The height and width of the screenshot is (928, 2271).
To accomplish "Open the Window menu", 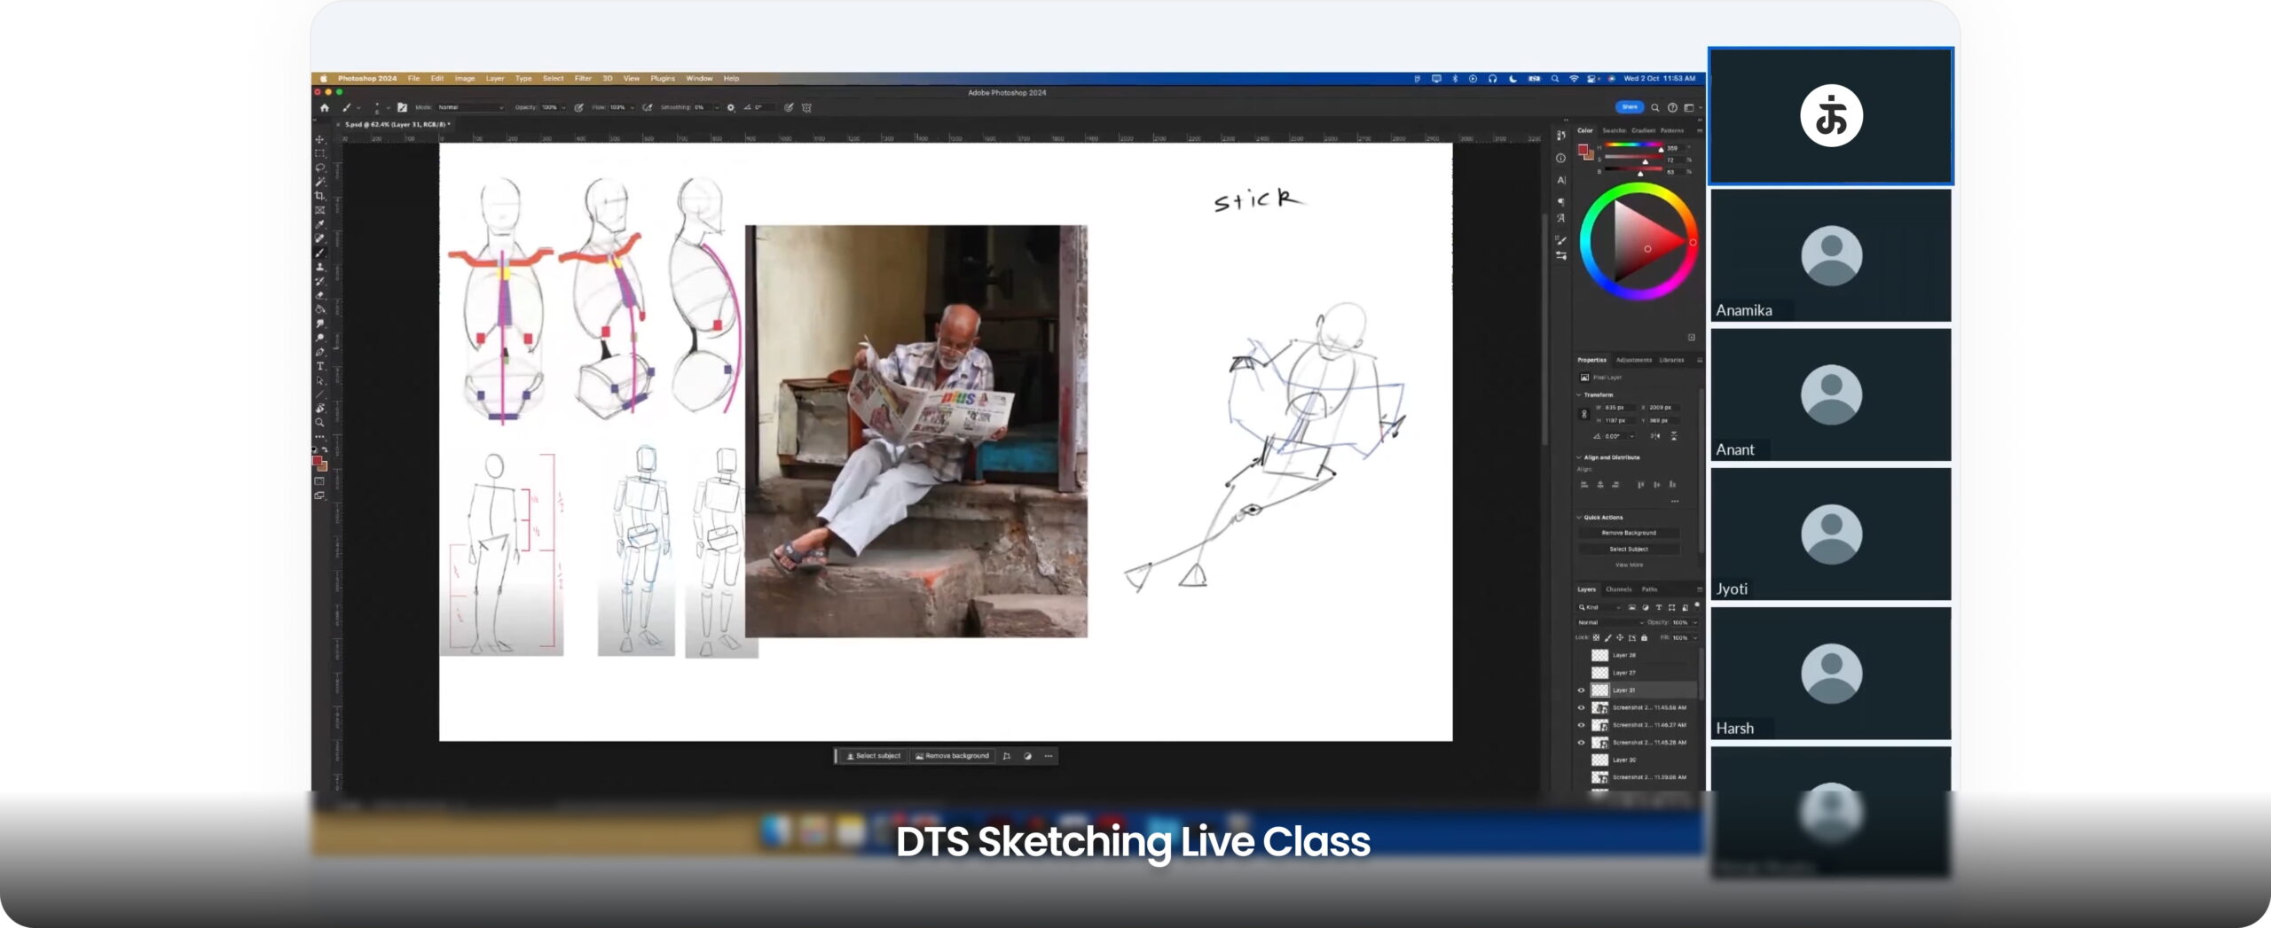I will click(699, 78).
